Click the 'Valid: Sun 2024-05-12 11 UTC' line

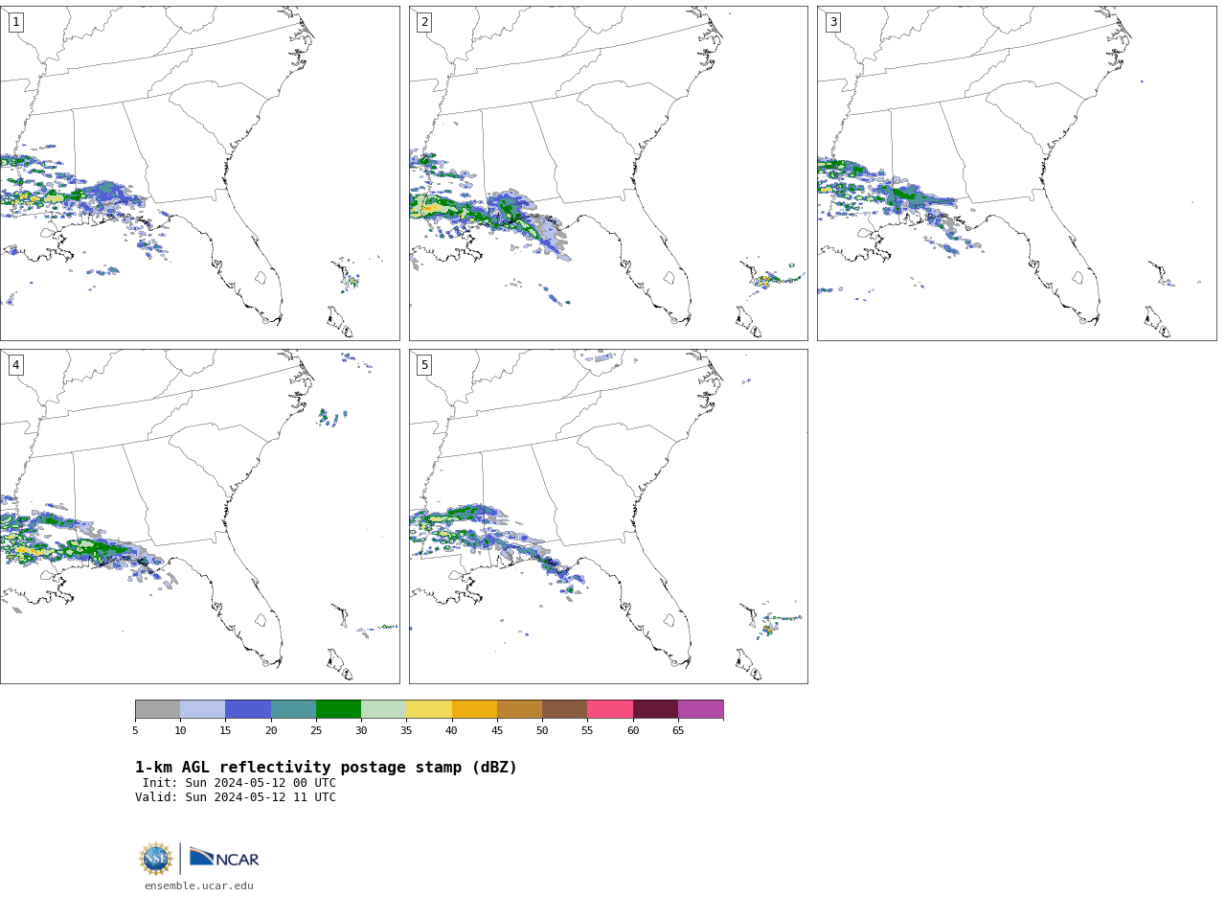coord(236,797)
